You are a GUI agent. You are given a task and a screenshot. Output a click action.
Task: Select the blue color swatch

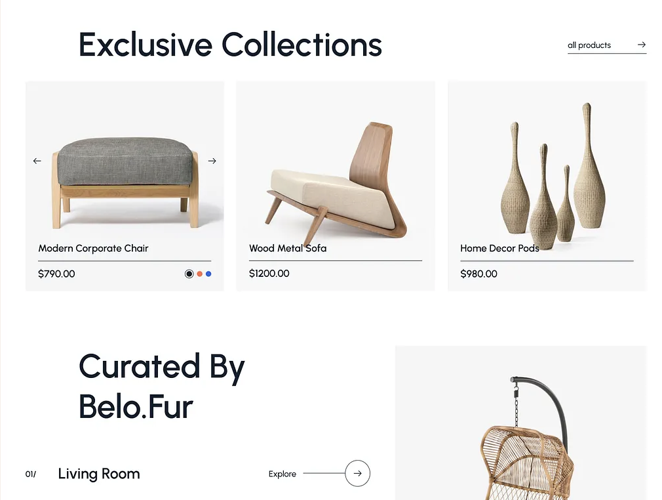(x=208, y=274)
